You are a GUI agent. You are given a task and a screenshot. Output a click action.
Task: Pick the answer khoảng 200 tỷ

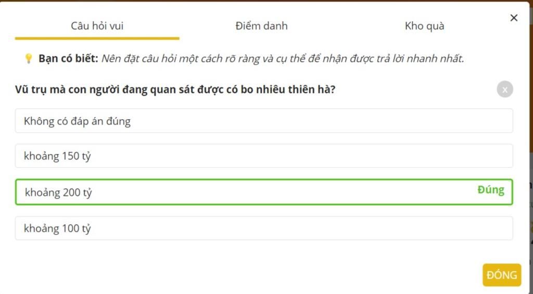point(264,192)
